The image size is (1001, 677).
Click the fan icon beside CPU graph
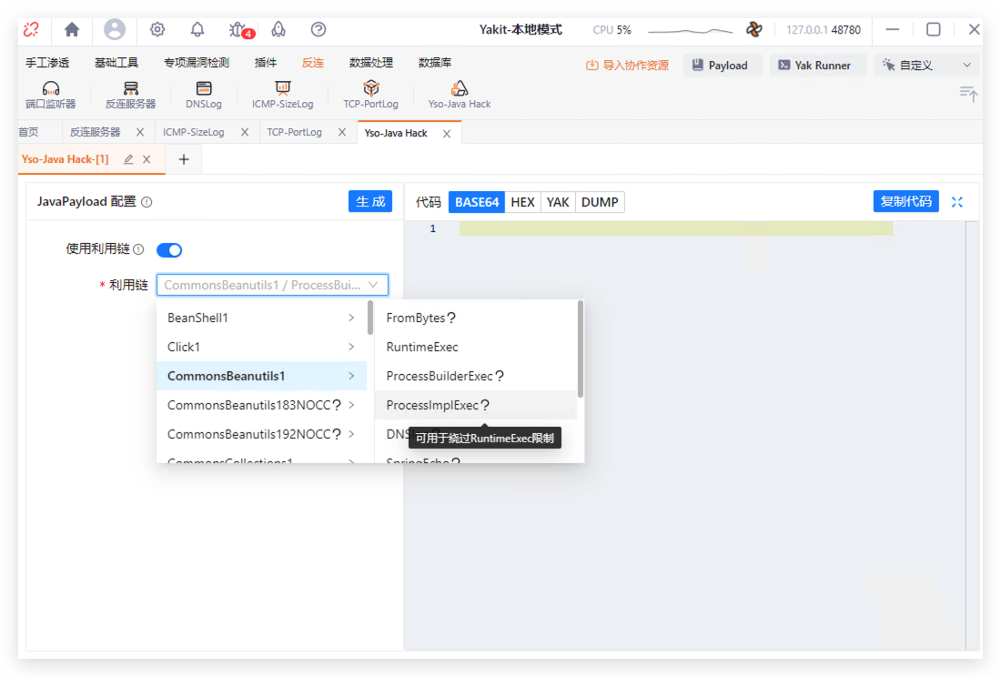(754, 29)
